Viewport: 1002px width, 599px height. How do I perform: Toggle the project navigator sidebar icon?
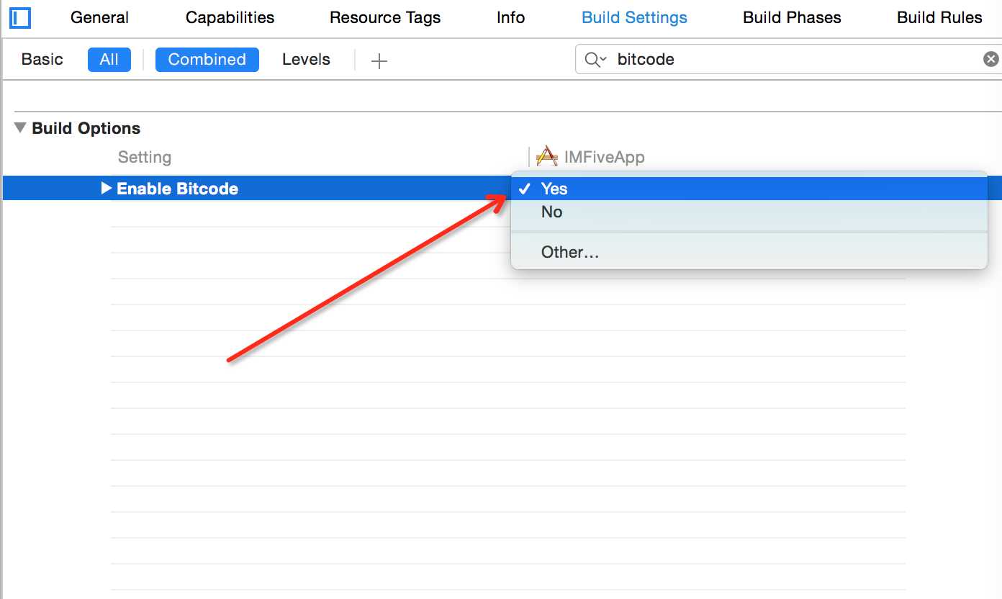pyautogui.click(x=20, y=17)
